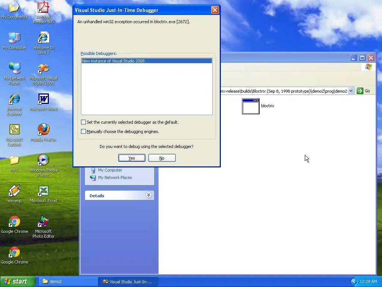Open My Network Places desktop icon
Image resolution: width=382 pixels, height=287 pixels.
click(14, 74)
